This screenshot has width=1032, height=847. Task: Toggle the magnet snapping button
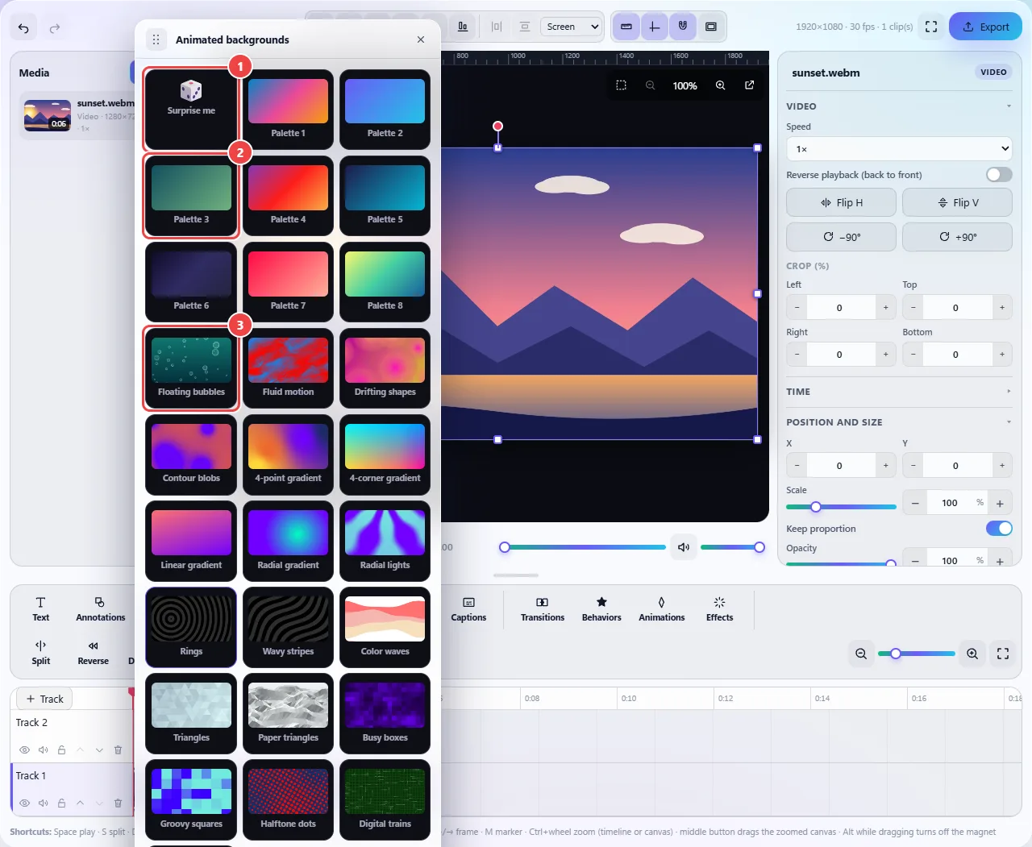pos(682,27)
